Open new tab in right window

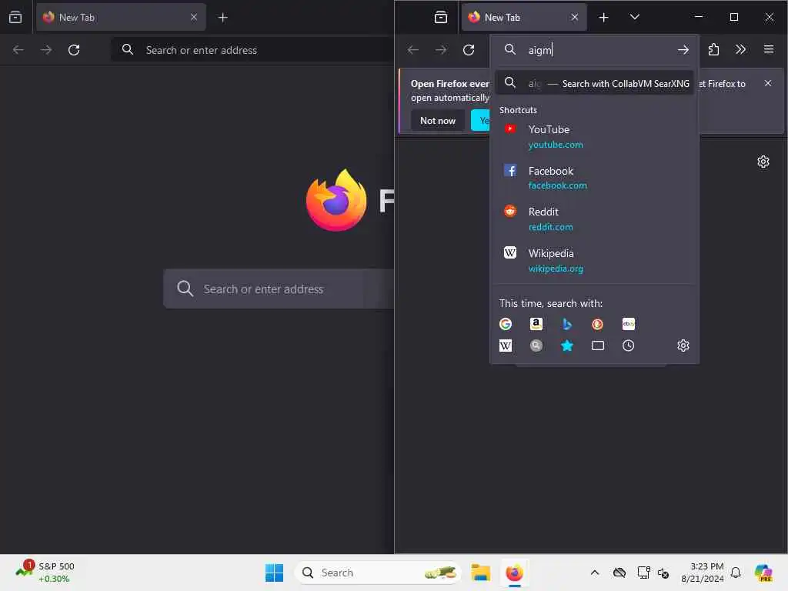[x=603, y=18]
